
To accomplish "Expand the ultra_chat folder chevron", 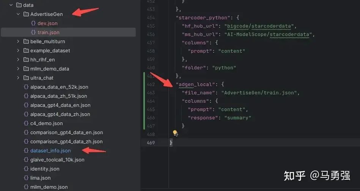I will pyautogui.click(x=18, y=78).
